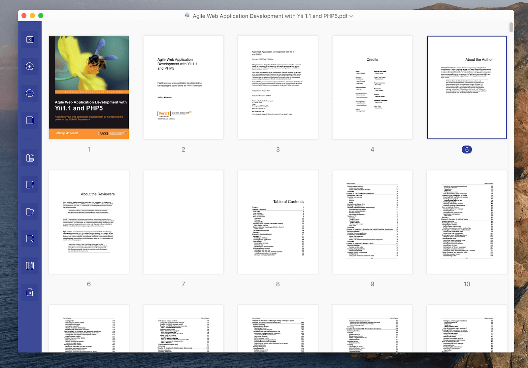Click the single page size icon

click(x=30, y=120)
